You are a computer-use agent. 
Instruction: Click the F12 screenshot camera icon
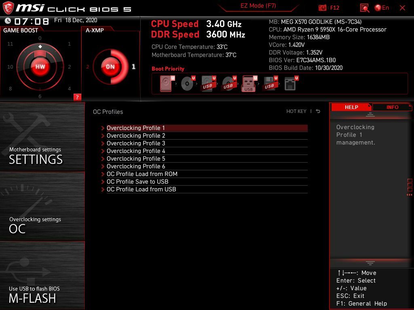pos(322,8)
